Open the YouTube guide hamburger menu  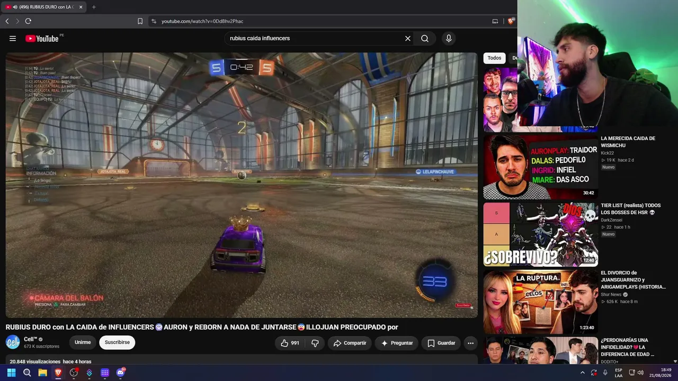(x=13, y=39)
